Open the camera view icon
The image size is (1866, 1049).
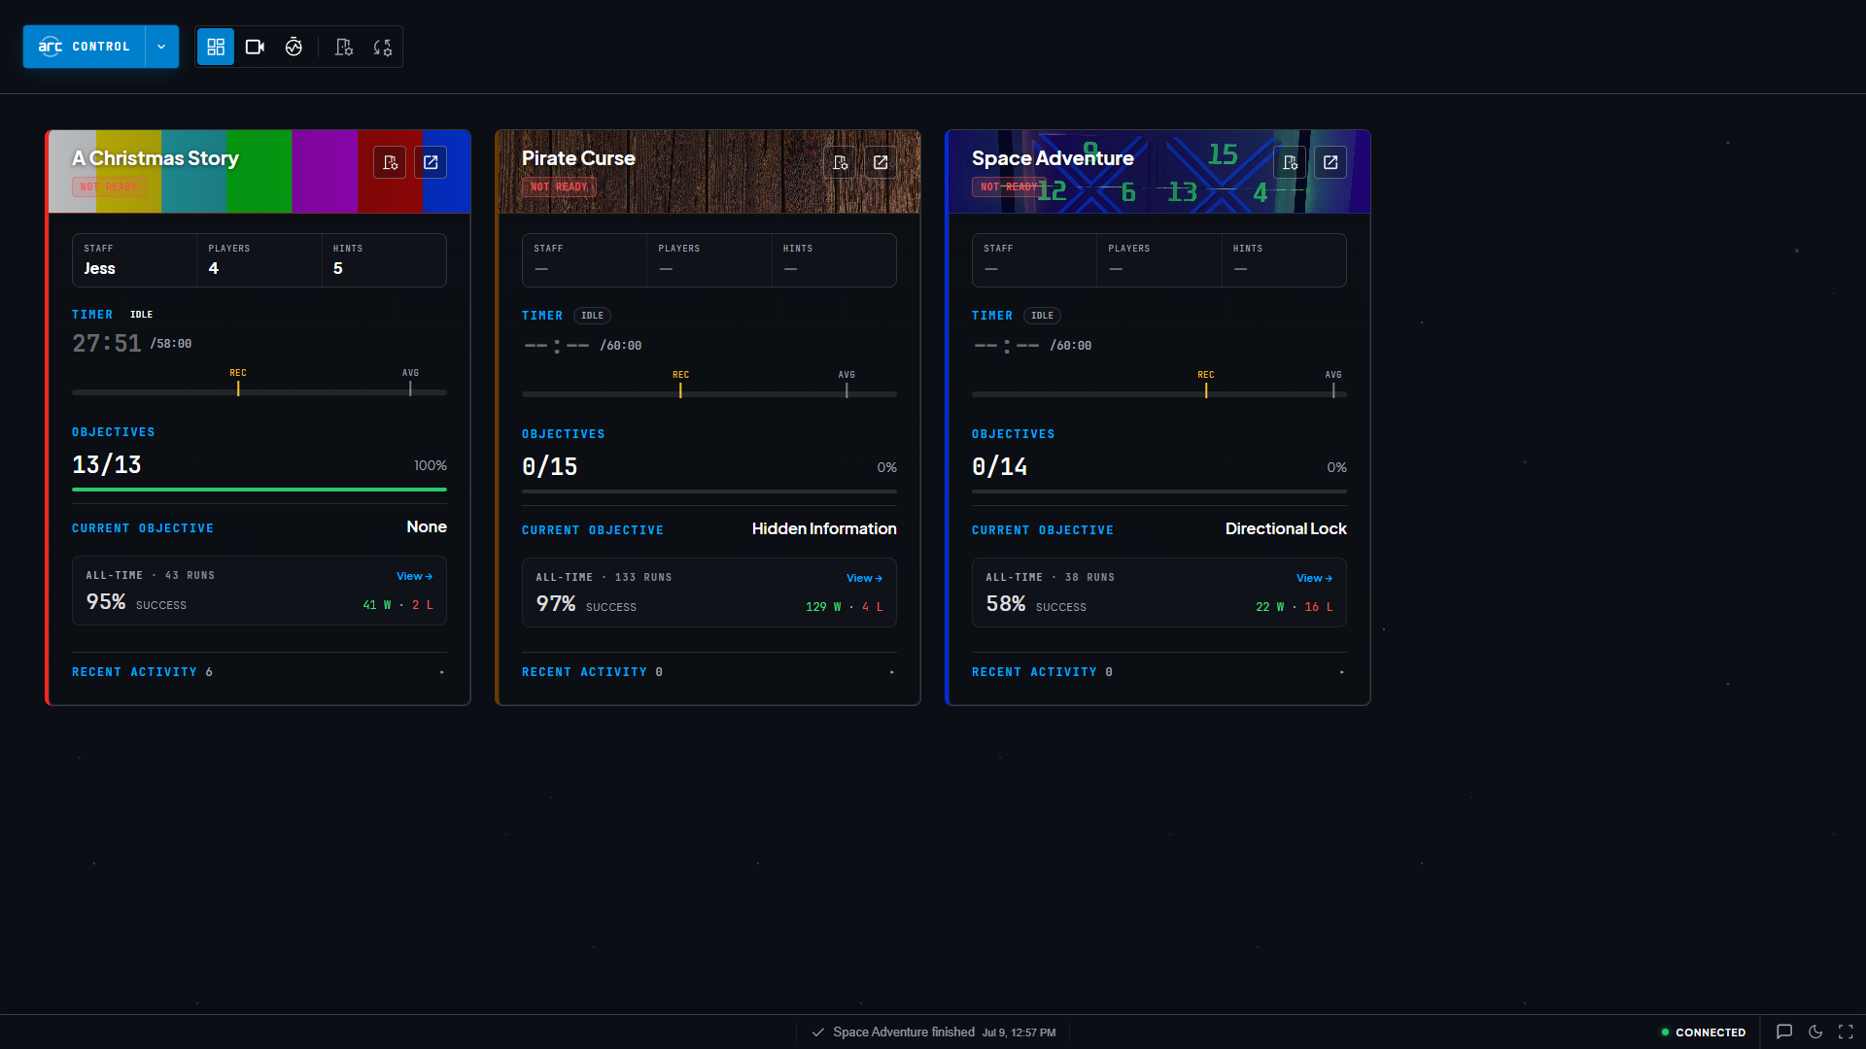255,47
